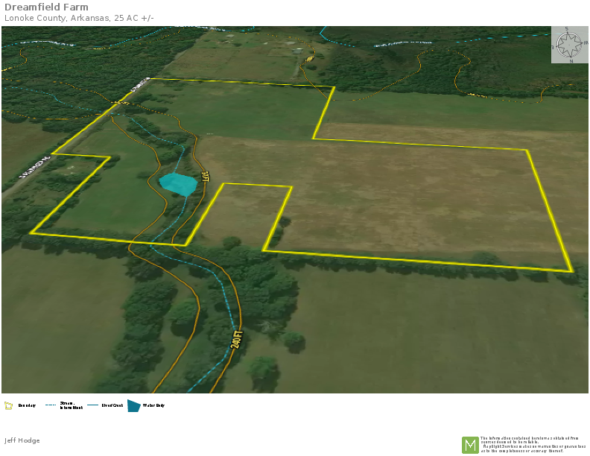The image size is (590, 456).
Task: Click the road name label at left edge
Action: coord(35,168)
